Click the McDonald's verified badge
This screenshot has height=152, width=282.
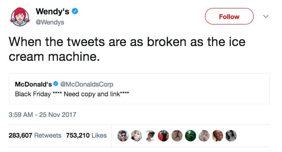click(x=56, y=84)
